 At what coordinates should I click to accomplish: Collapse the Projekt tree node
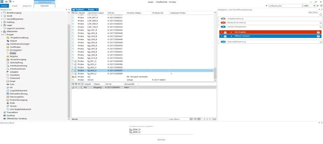(x=1, y=35)
